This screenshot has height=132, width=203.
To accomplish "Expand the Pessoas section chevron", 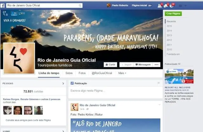I will point(63,84).
